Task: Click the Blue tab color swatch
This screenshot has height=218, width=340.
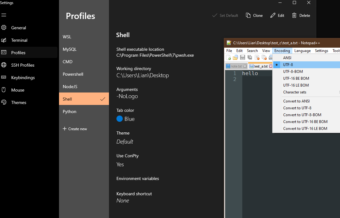Action: [x=120, y=119]
